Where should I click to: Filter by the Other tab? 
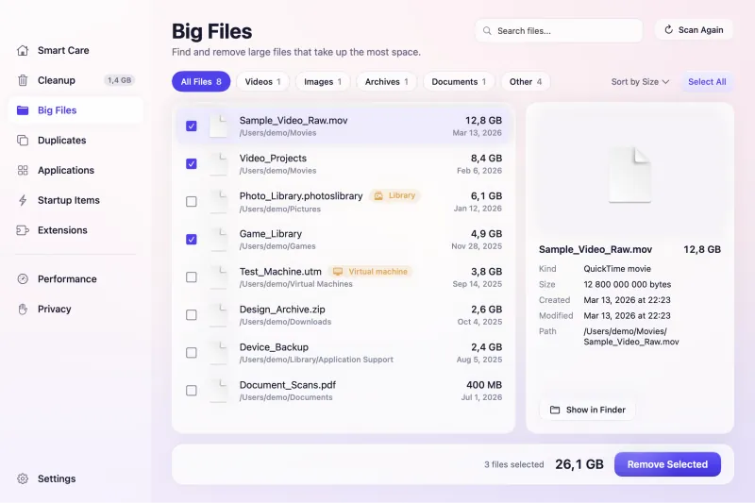[526, 82]
